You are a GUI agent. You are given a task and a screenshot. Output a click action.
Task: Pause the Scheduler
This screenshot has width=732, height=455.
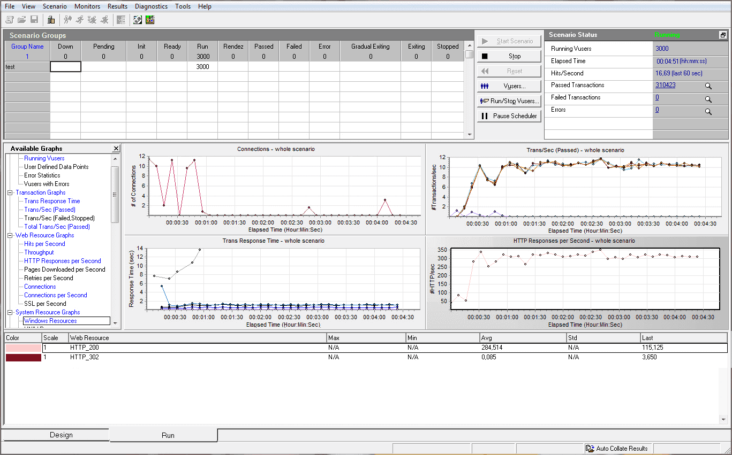509,116
